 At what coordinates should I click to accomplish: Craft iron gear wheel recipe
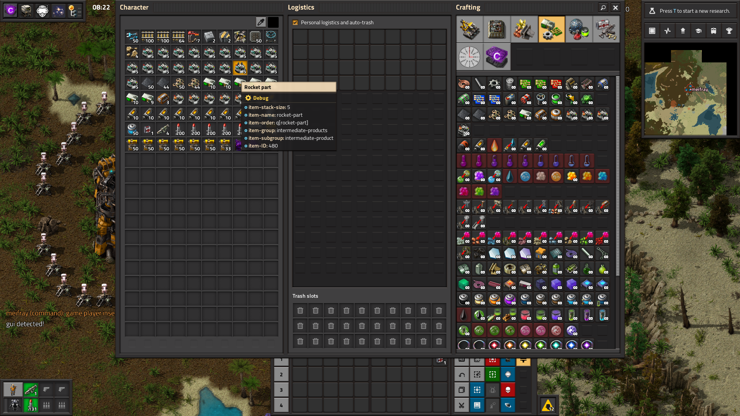click(494, 84)
